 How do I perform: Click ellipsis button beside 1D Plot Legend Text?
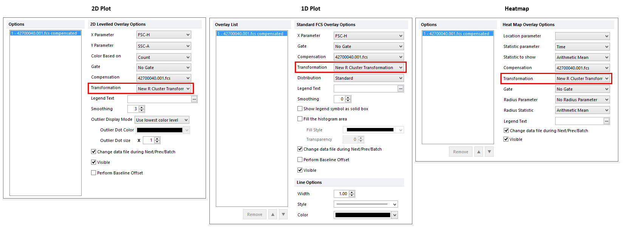point(400,89)
